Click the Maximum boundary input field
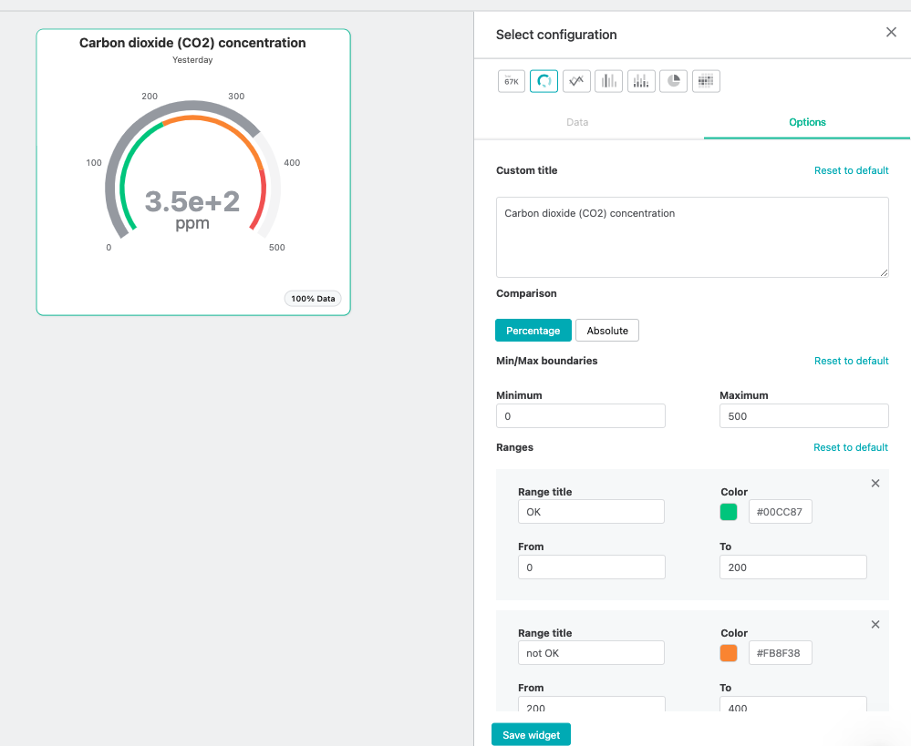Image resolution: width=911 pixels, height=746 pixels. coord(804,415)
